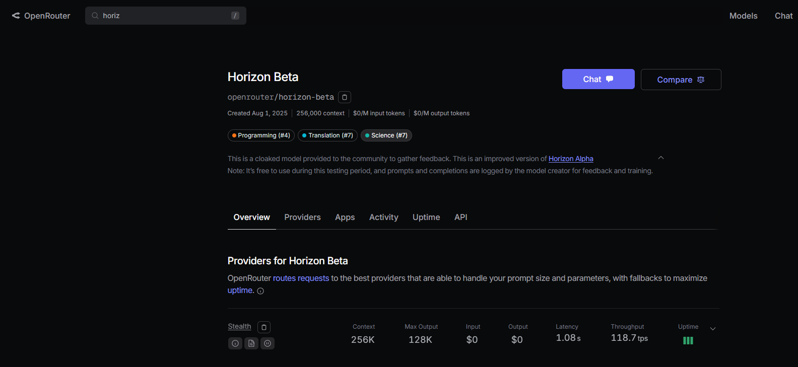Click the "Horizon Beta" page title

[263, 77]
